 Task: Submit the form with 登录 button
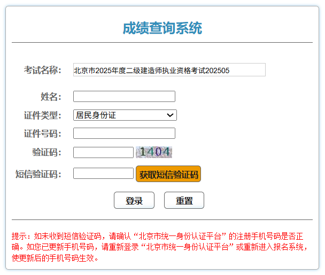click(134, 200)
